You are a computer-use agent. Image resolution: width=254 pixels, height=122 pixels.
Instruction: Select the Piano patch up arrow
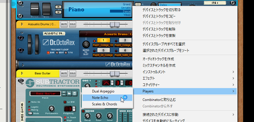click(x=59, y=7)
